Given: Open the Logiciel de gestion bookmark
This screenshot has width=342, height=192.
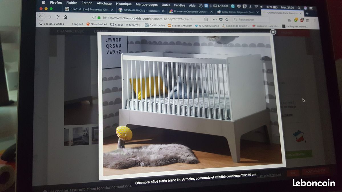Looking at the screenshot, I should click(236, 26).
